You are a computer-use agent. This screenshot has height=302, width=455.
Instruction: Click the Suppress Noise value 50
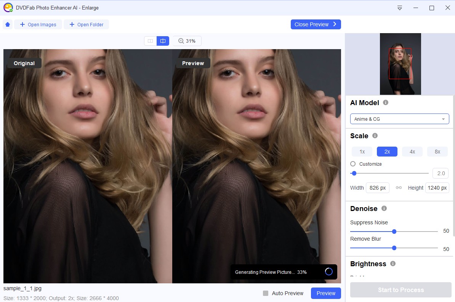(x=446, y=231)
